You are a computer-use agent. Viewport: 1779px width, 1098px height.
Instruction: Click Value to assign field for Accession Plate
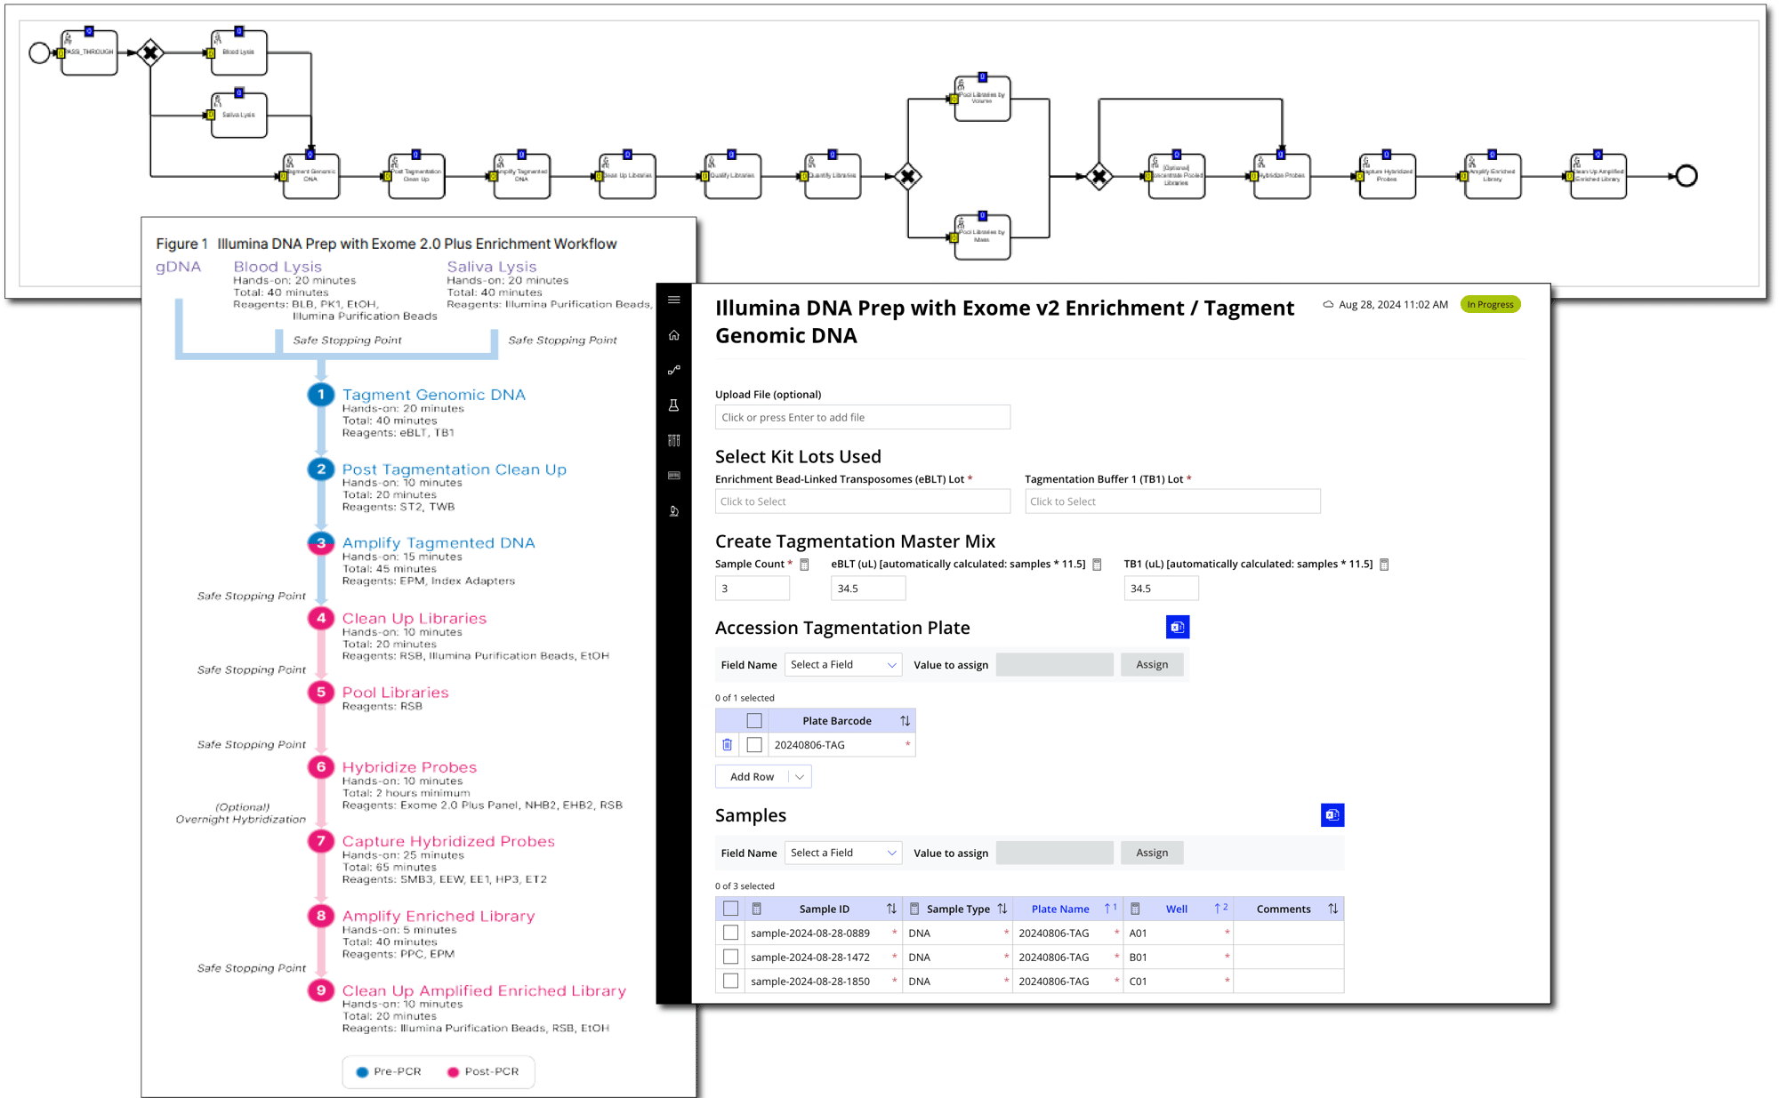[x=1054, y=665]
